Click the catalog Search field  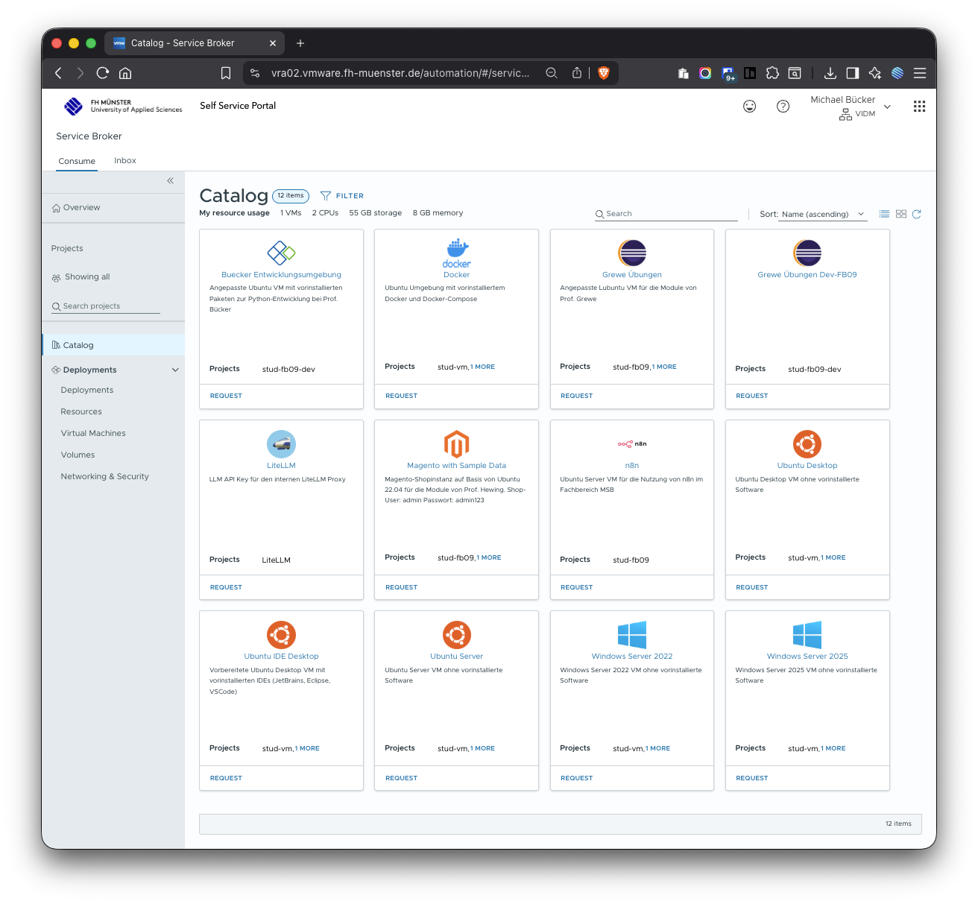click(x=669, y=214)
